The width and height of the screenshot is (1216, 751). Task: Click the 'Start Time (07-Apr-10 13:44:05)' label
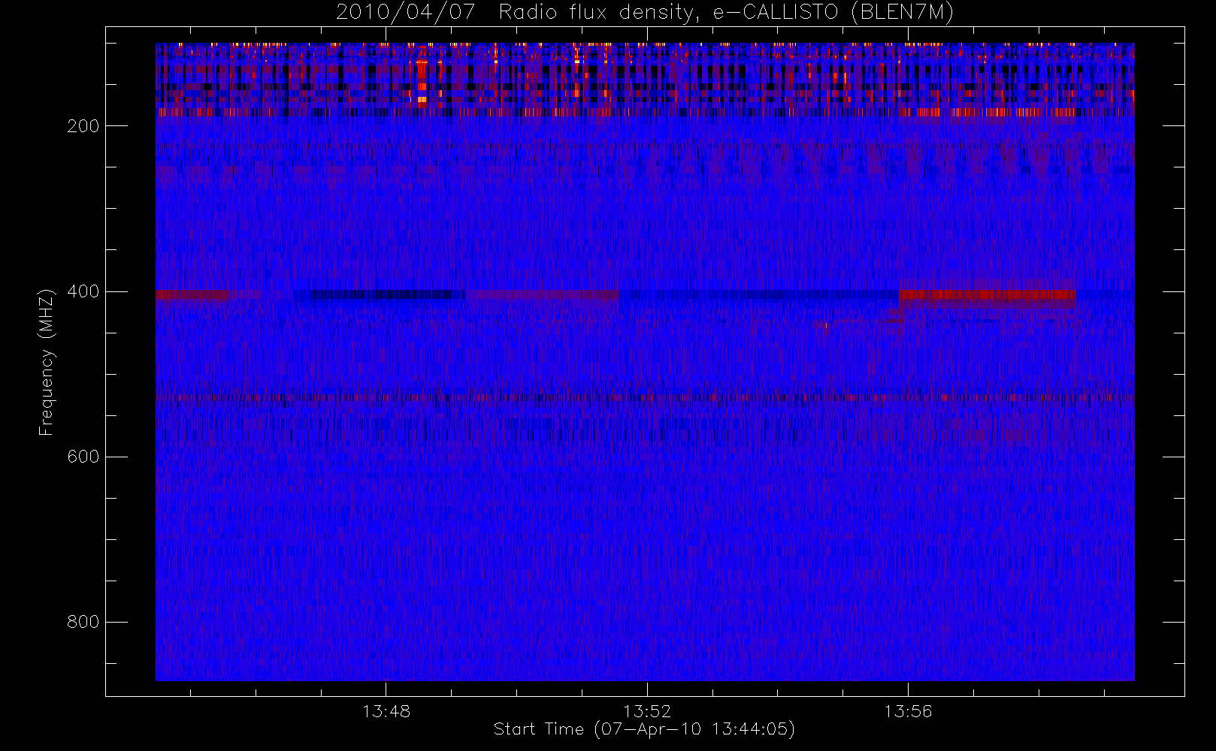click(644, 729)
